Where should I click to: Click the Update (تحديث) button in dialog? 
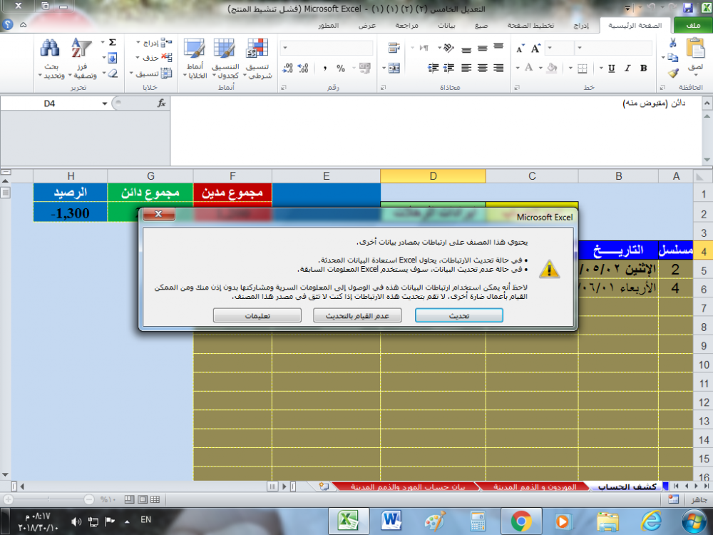[x=458, y=315]
